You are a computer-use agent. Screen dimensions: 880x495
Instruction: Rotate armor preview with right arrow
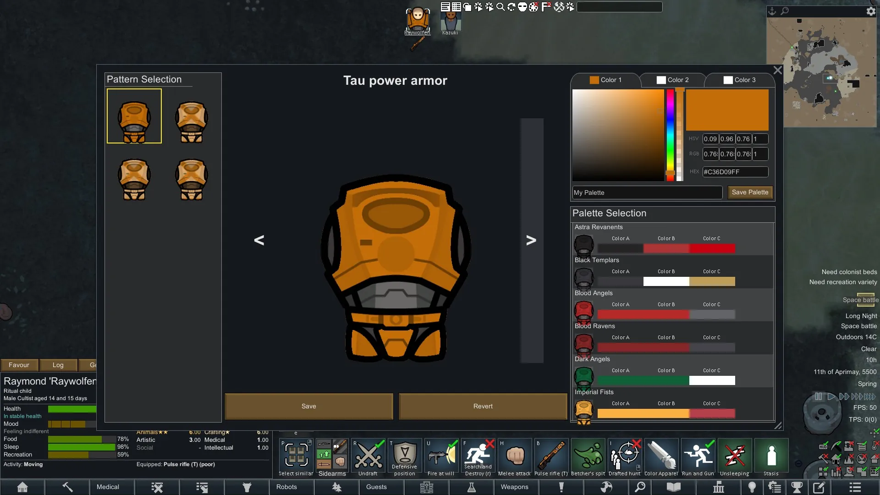pos(531,240)
